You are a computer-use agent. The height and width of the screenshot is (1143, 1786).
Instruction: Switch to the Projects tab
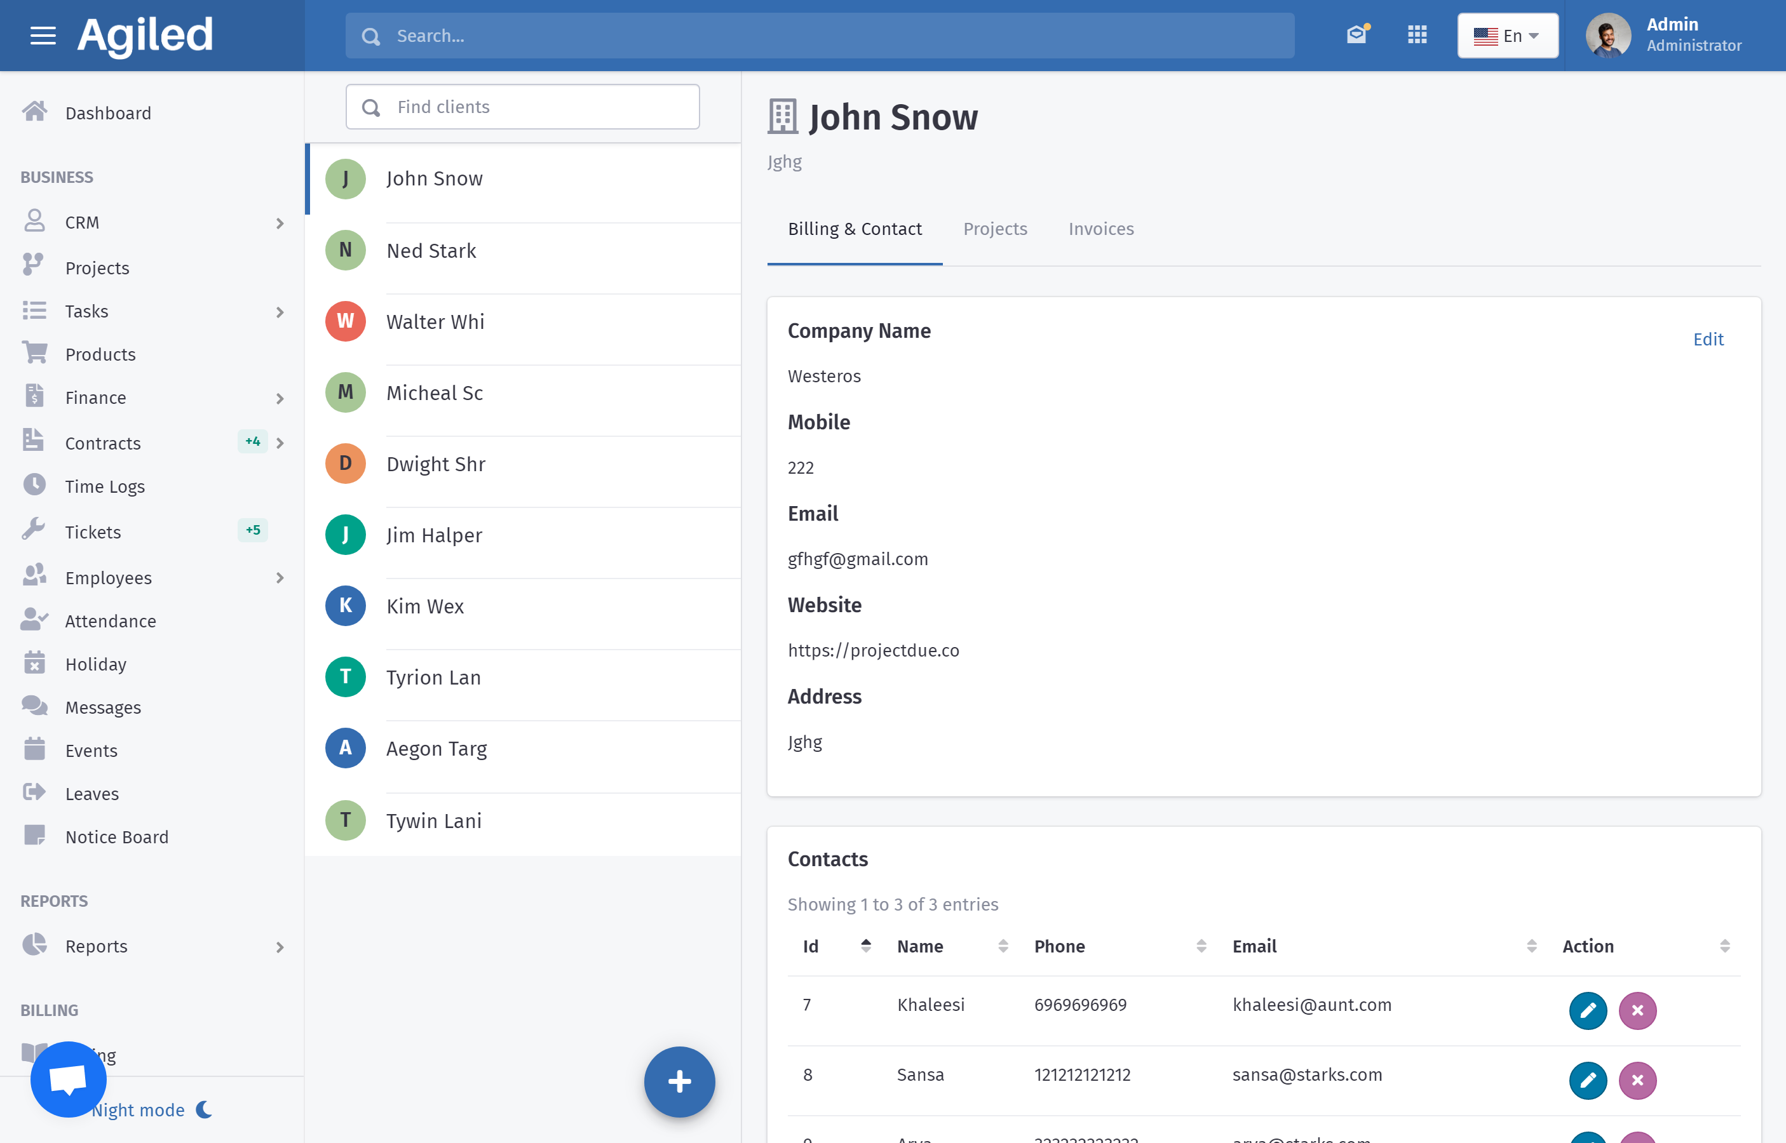click(994, 229)
